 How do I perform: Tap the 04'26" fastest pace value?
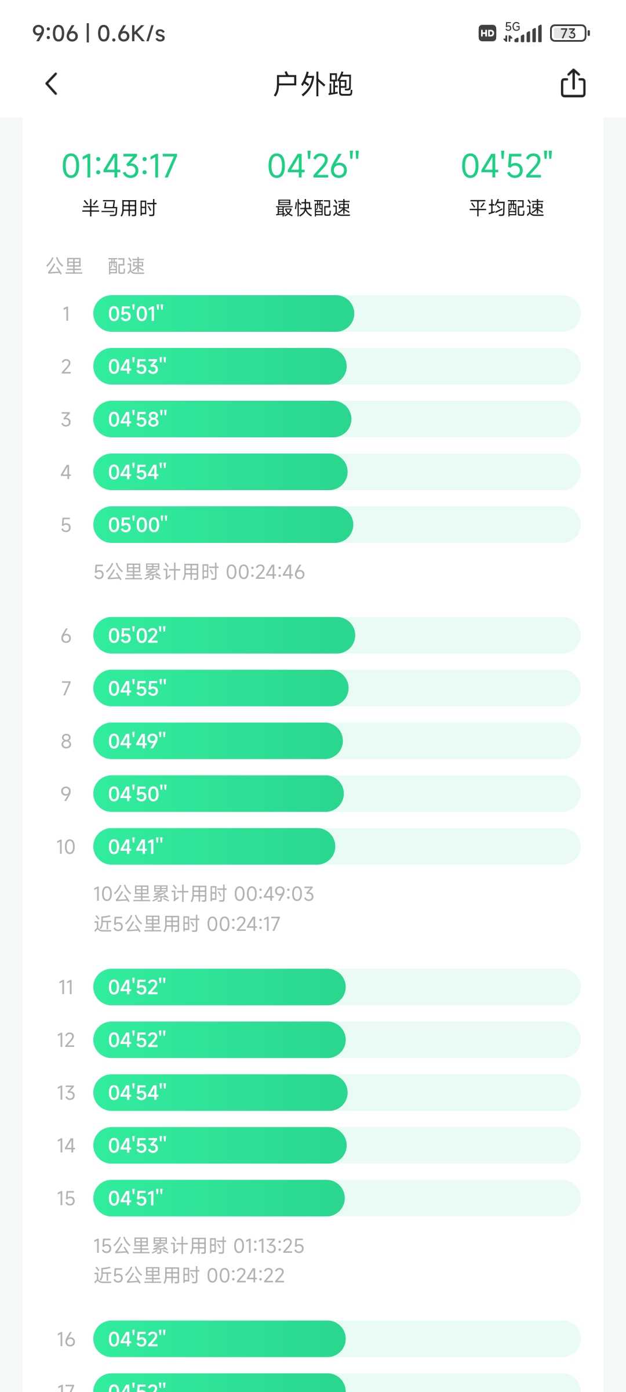tap(313, 166)
